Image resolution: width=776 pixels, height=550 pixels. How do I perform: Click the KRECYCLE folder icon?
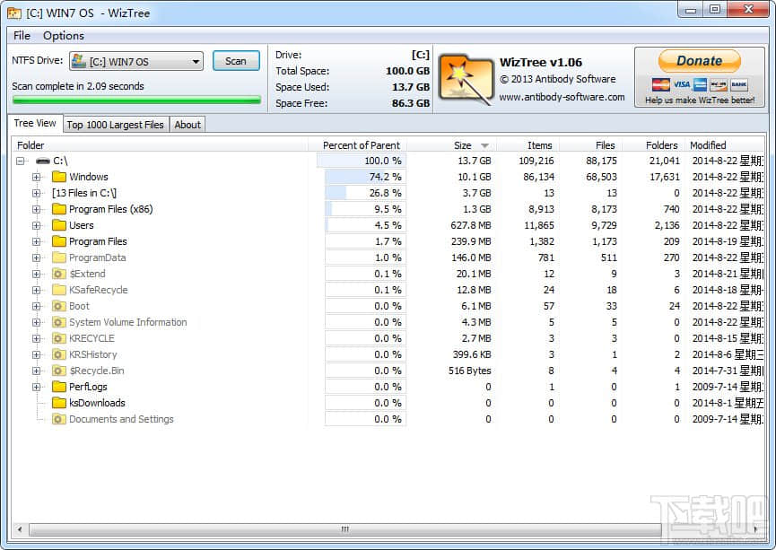59,338
